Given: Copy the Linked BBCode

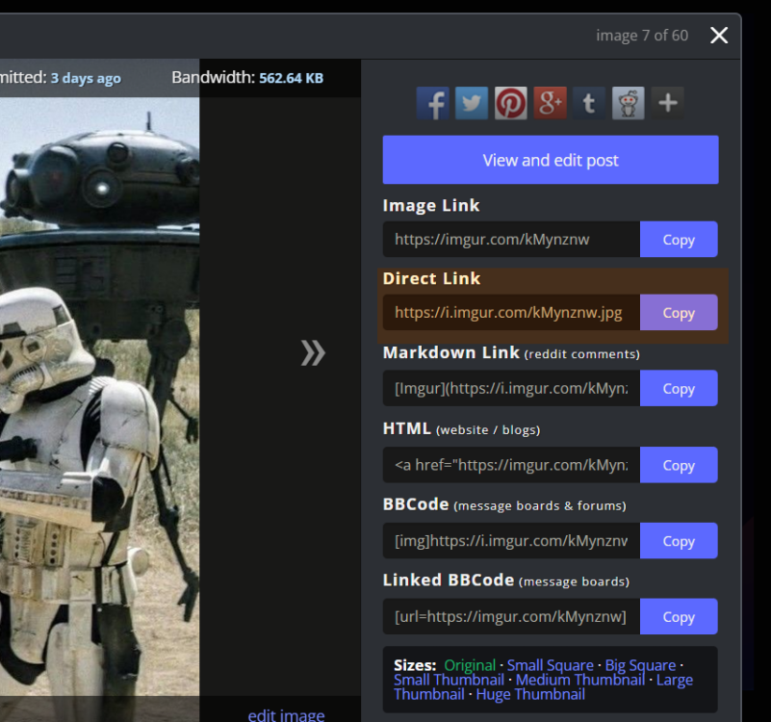Looking at the screenshot, I should point(679,616).
